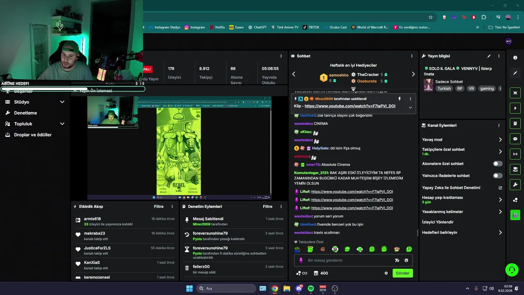The width and height of the screenshot is (524, 295).
Task: Click İzleyici Yönlendir option
Action: 438,222
